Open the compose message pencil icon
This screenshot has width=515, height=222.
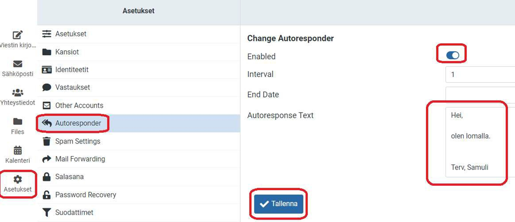18,35
